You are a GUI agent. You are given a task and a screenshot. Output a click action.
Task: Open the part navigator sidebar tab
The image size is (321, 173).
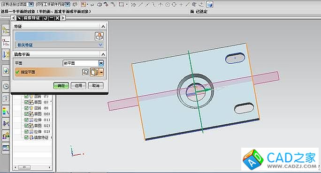click(6, 43)
